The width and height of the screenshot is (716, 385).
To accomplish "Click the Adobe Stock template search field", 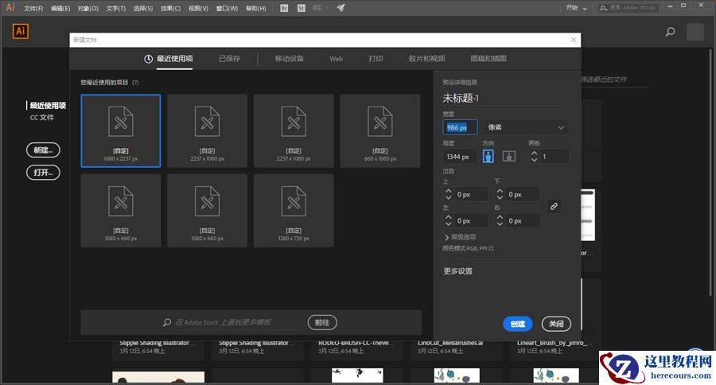I will click(235, 322).
